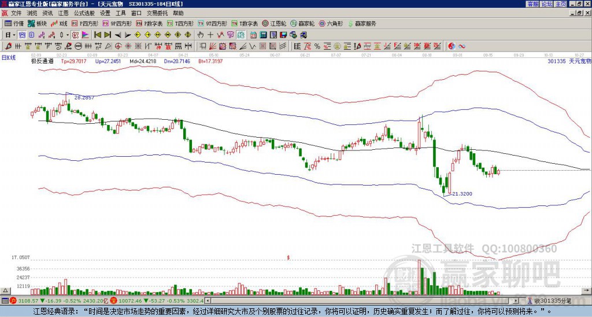
Task: Click the 极反通道 indicator name
Action: pyautogui.click(x=42, y=61)
